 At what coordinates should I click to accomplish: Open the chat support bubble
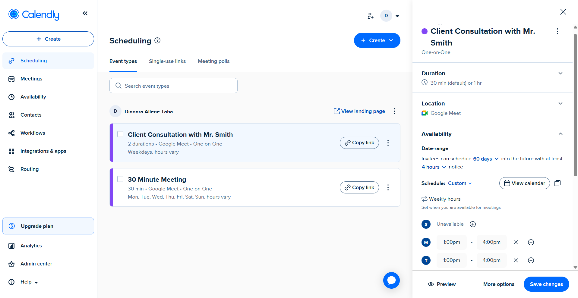pos(391,280)
